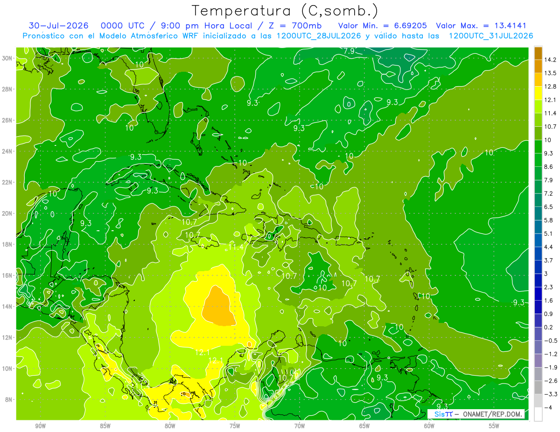Click the "60W" longitude axis label
Screen dimensions: 560x432
tap(429, 426)
